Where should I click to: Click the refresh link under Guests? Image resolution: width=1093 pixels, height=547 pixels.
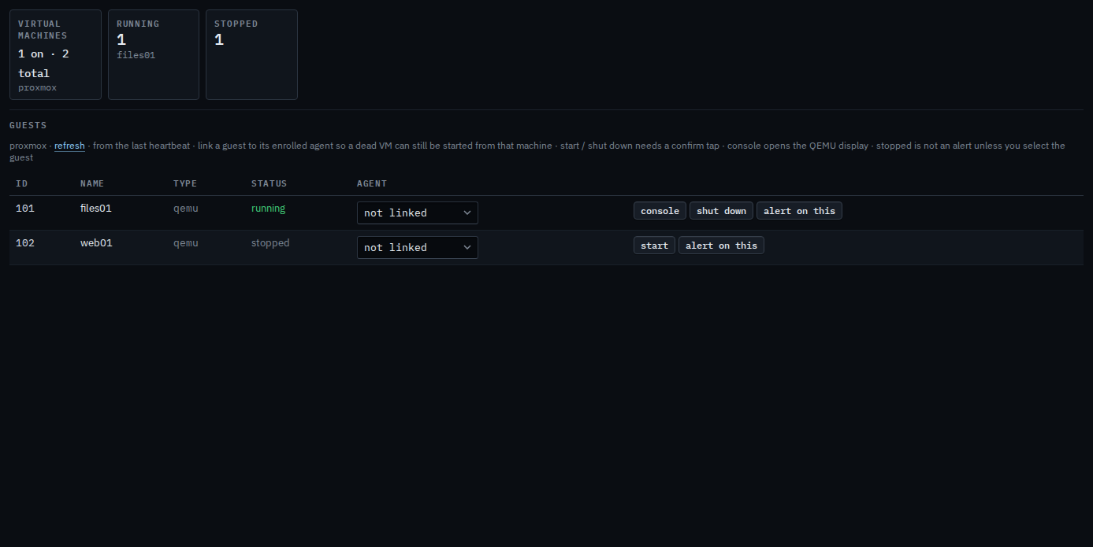tap(69, 146)
